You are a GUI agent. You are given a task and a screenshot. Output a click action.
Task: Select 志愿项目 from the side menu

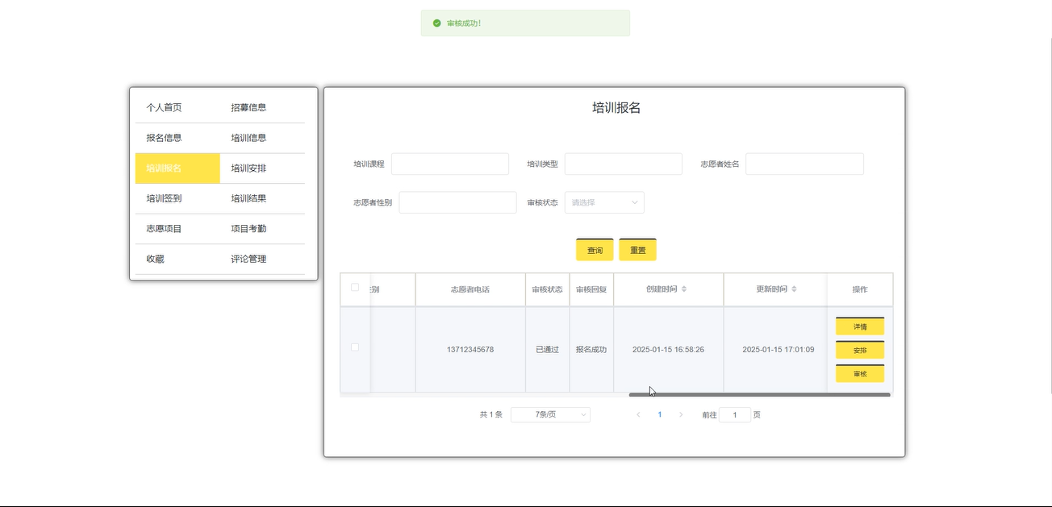coord(164,229)
